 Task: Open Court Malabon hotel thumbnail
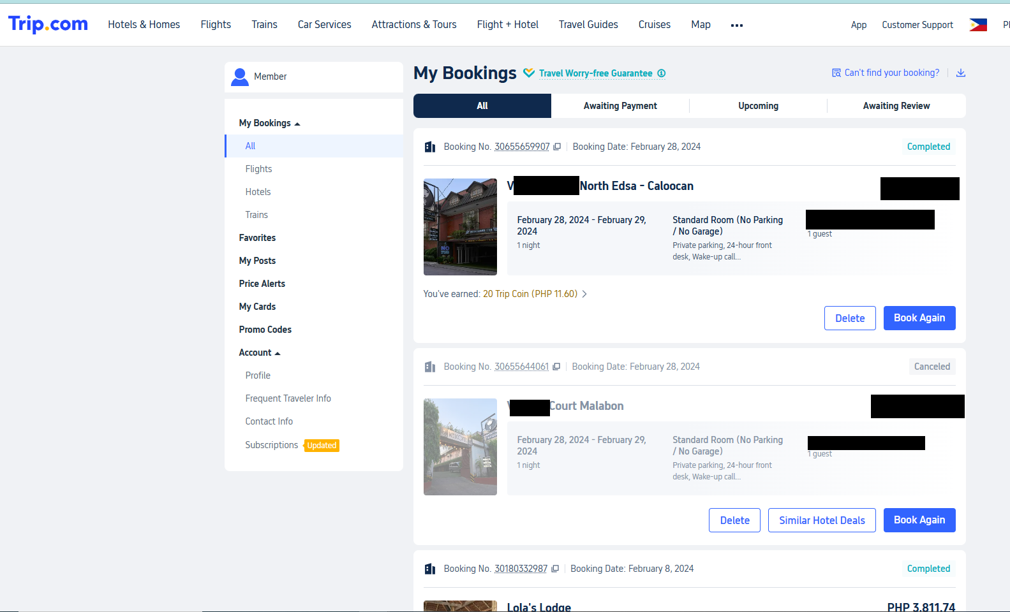point(460,447)
